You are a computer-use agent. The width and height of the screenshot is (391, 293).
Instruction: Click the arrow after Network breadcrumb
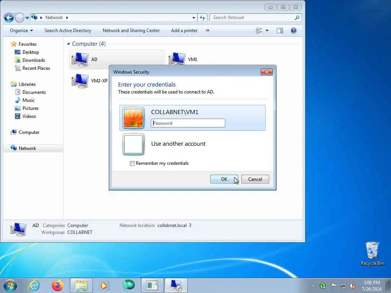pyautogui.click(x=67, y=18)
